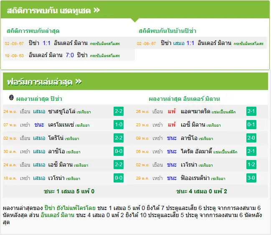Click the 3-0 score badge for ฟิออเรนติน่า
Screen dimensions: 271x235
(251, 178)
